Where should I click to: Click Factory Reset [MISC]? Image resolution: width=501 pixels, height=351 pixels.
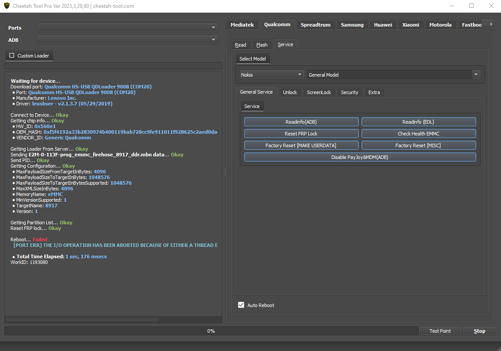419,145
